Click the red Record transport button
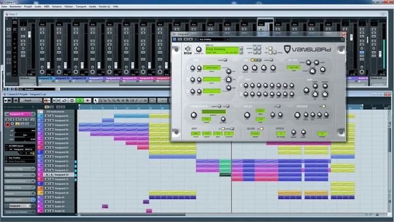 point(87,101)
